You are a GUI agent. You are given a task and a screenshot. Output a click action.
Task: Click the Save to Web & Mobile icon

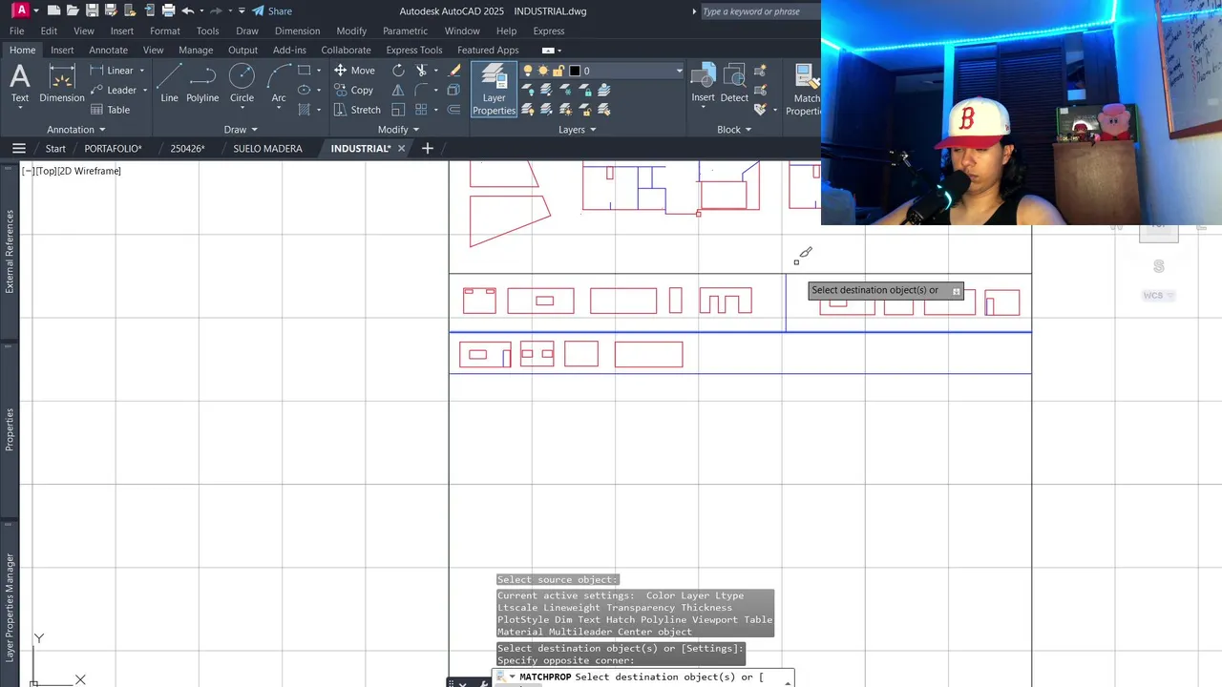(x=150, y=11)
